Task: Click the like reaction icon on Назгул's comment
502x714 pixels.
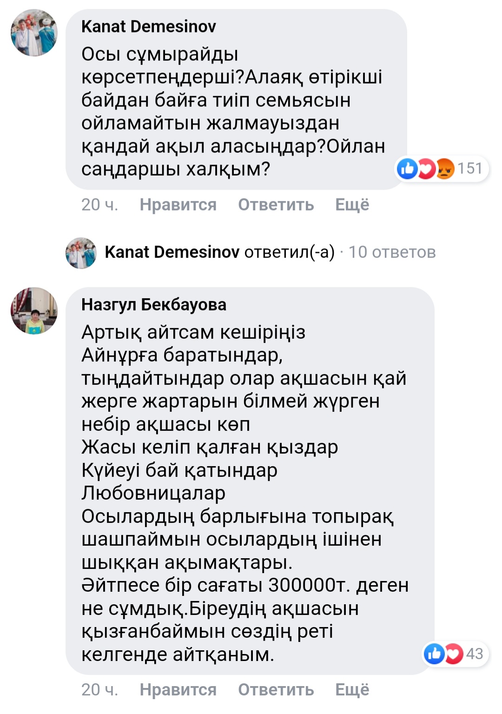Action: (x=435, y=654)
